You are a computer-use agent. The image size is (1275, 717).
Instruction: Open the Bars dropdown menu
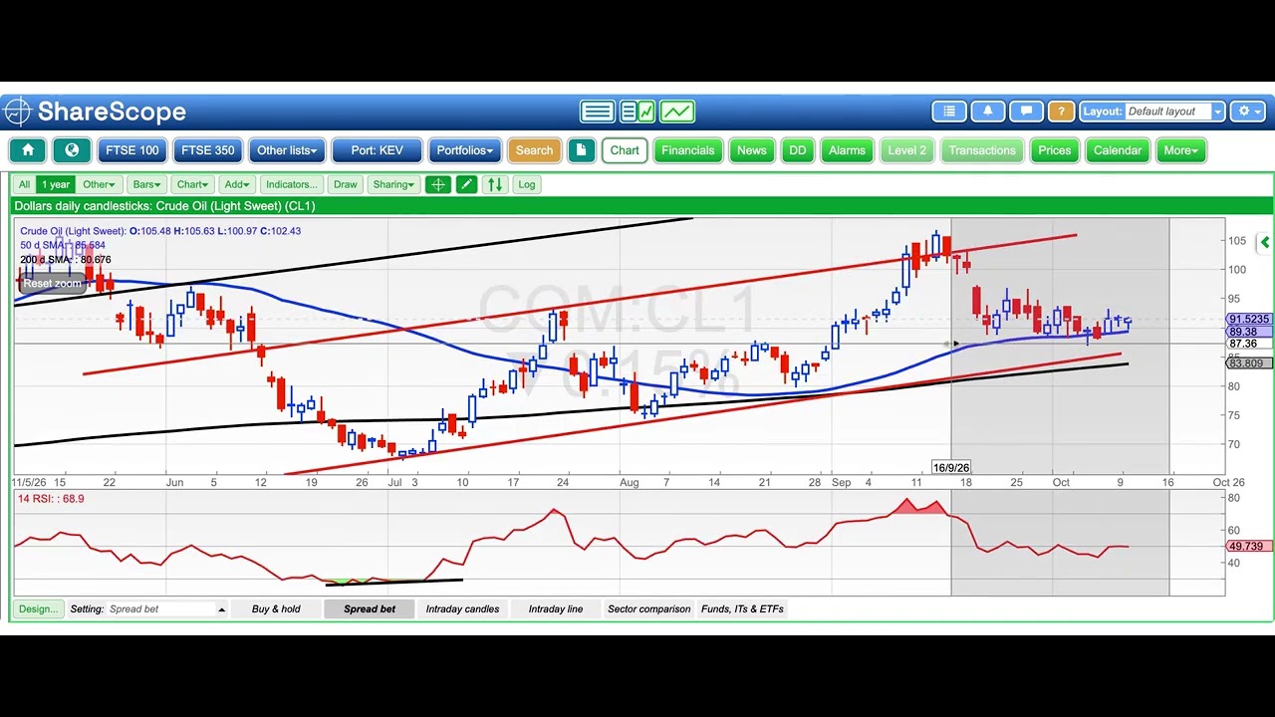pyautogui.click(x=146, y=184)
